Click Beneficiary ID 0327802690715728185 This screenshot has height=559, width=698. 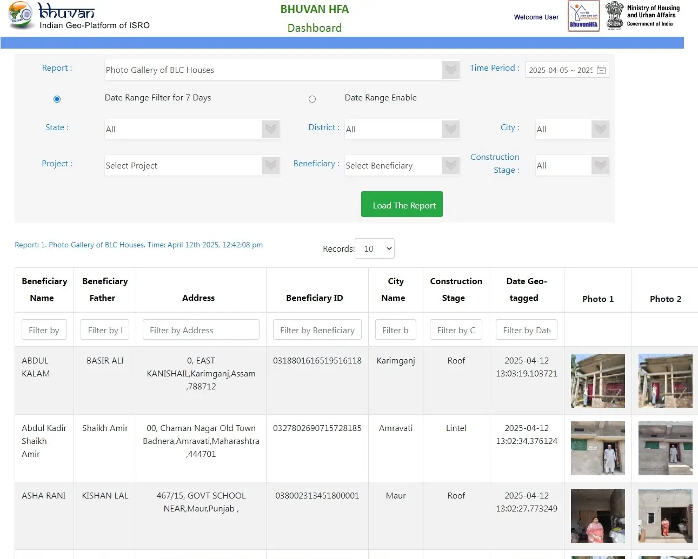click(317, 428)
